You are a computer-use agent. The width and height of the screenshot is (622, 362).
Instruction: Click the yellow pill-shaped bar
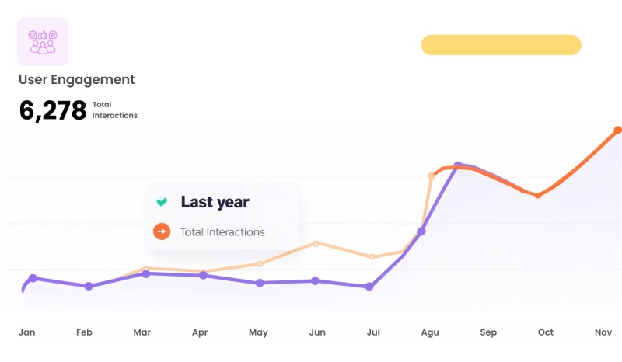pyautogui.click(x=501, y=45)
